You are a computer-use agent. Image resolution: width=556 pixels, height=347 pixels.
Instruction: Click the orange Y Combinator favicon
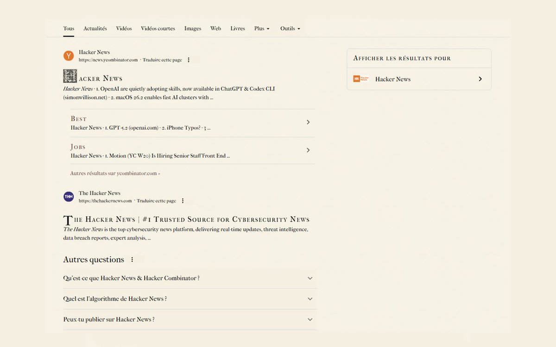(x=69, y=56)
